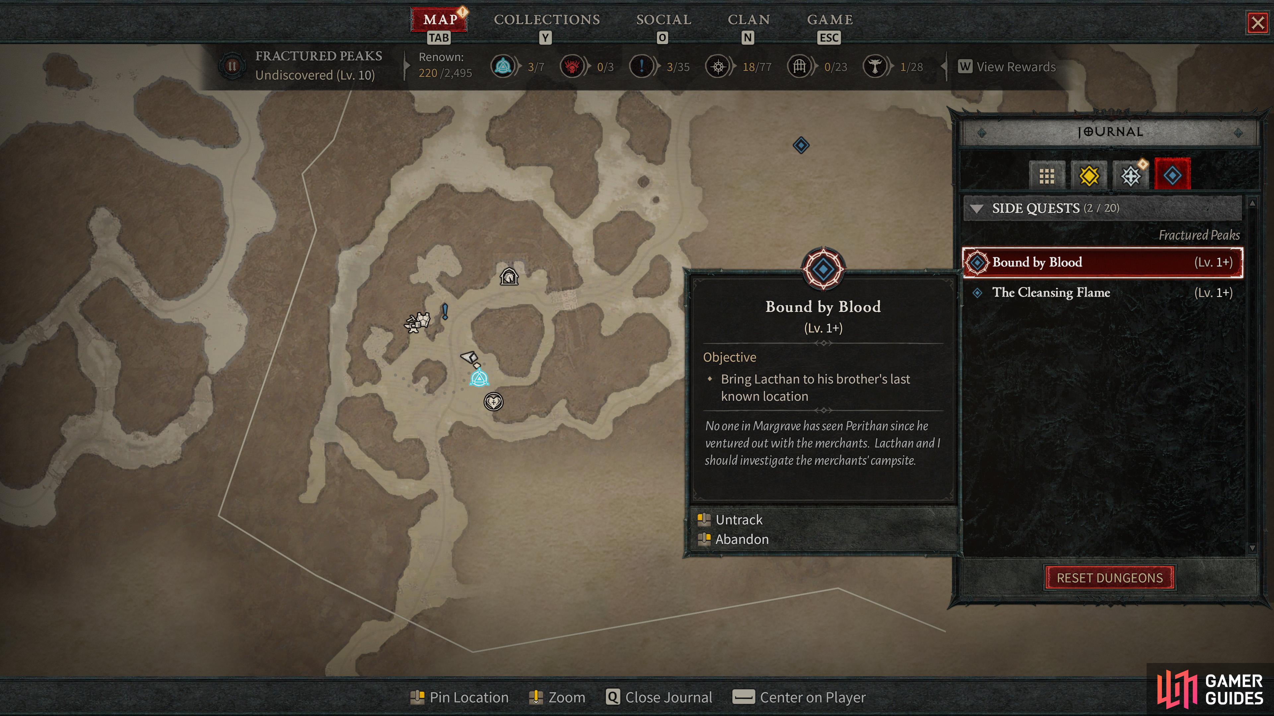Switch to the Collections tab

coord(546,20)
